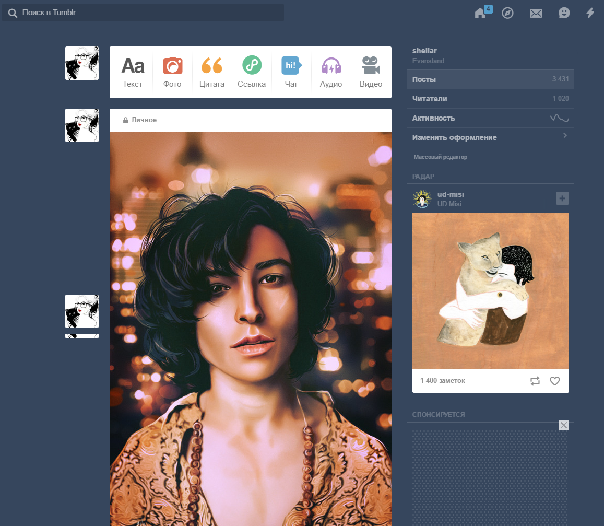
Task: Click the UD Misi subtitle text
Action: [x=449, y=204]
